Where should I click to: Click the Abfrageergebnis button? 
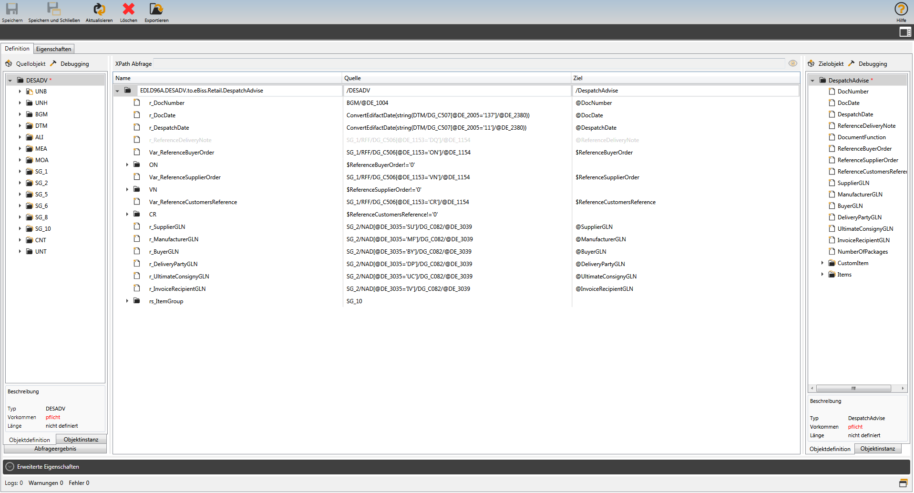[55, 449]
